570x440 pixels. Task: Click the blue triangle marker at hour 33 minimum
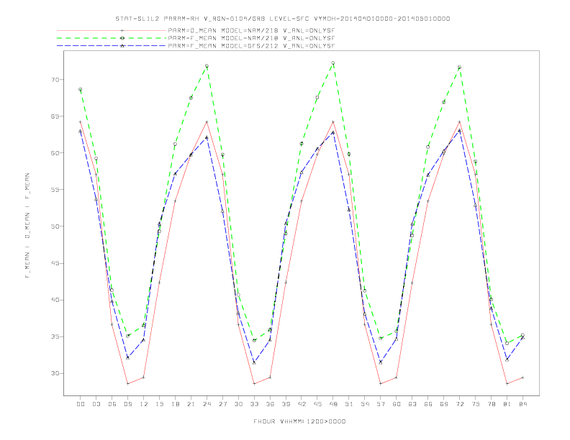(254, 362)
